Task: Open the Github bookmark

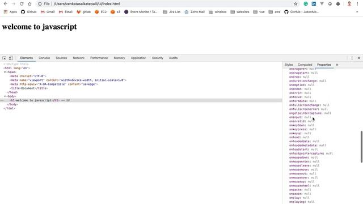Action: tap(29, 12)
